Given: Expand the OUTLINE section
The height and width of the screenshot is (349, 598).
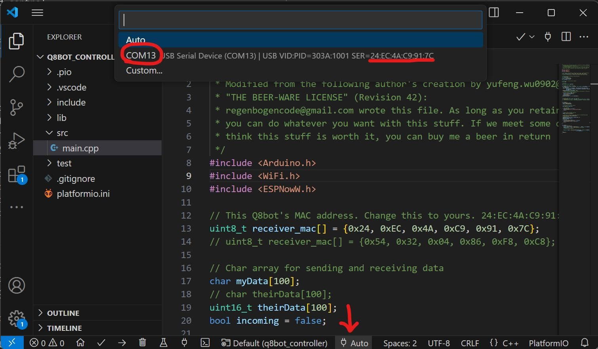Looking at the screenshot, I should (98, 313).
